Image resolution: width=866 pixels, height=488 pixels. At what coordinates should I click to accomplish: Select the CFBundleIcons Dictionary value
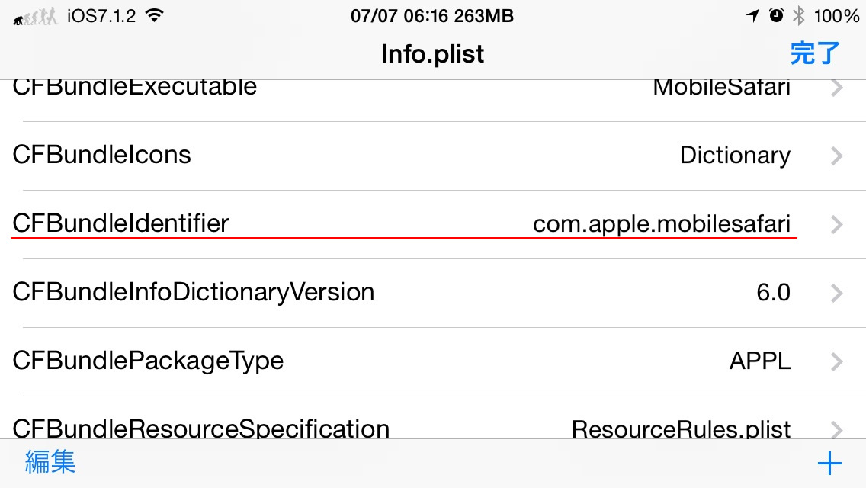(x=735, y=156)
